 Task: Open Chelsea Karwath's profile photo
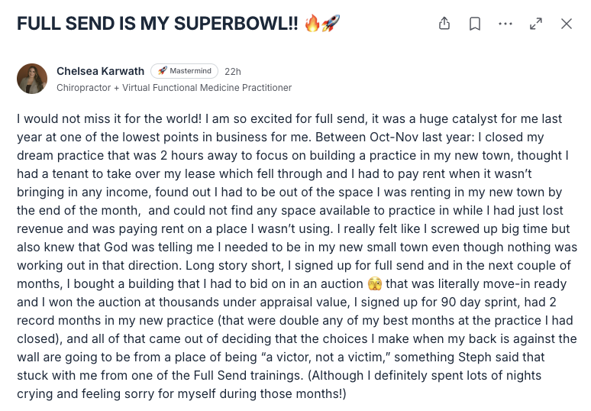[32, 79]
